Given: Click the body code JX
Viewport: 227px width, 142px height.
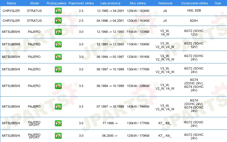Looking at the screenshot, I should point(165,21).
